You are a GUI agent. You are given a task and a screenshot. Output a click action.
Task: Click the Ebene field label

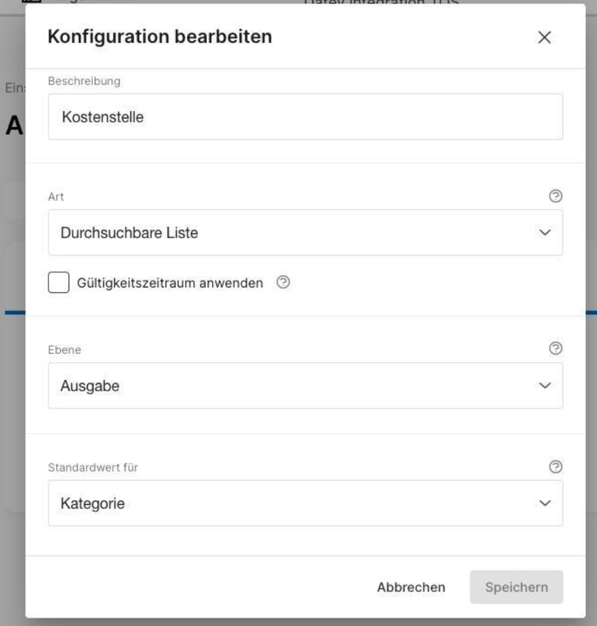coord(64,350)
